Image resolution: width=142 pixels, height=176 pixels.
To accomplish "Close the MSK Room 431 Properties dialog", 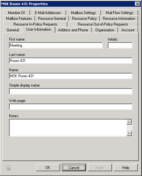I will 138,4.
